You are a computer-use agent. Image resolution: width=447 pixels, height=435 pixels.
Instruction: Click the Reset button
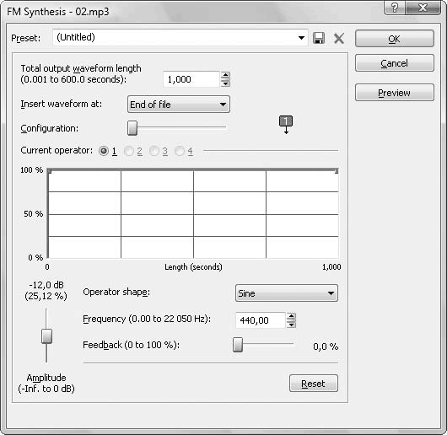coord(314,384)
